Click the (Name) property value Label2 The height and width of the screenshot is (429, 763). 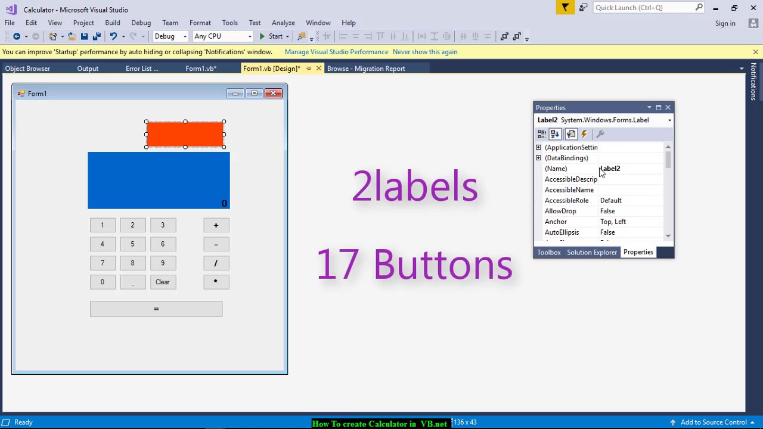631,169
